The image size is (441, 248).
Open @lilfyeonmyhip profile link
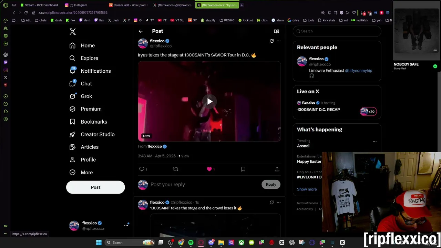[358, 71]
